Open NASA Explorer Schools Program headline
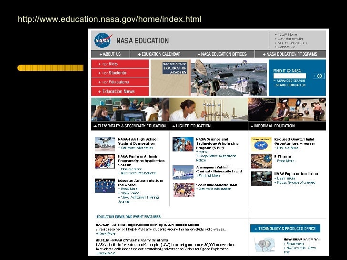Viewport: 347px width, 260px height. [x=141, y=161]
